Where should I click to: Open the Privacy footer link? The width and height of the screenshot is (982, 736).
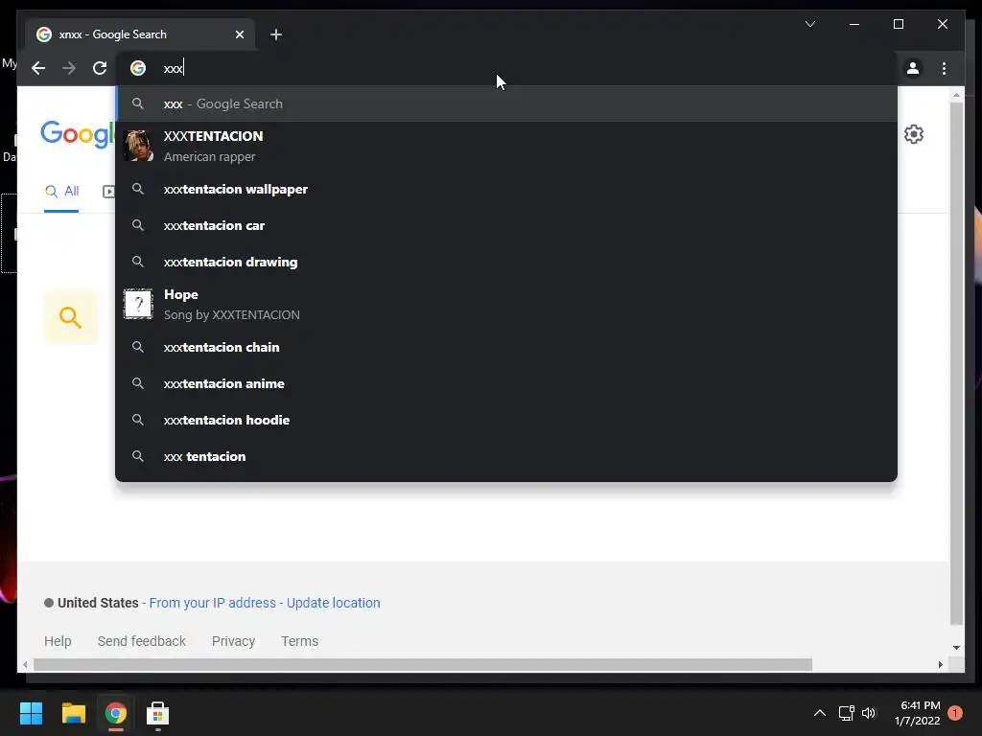pos(233,641)
